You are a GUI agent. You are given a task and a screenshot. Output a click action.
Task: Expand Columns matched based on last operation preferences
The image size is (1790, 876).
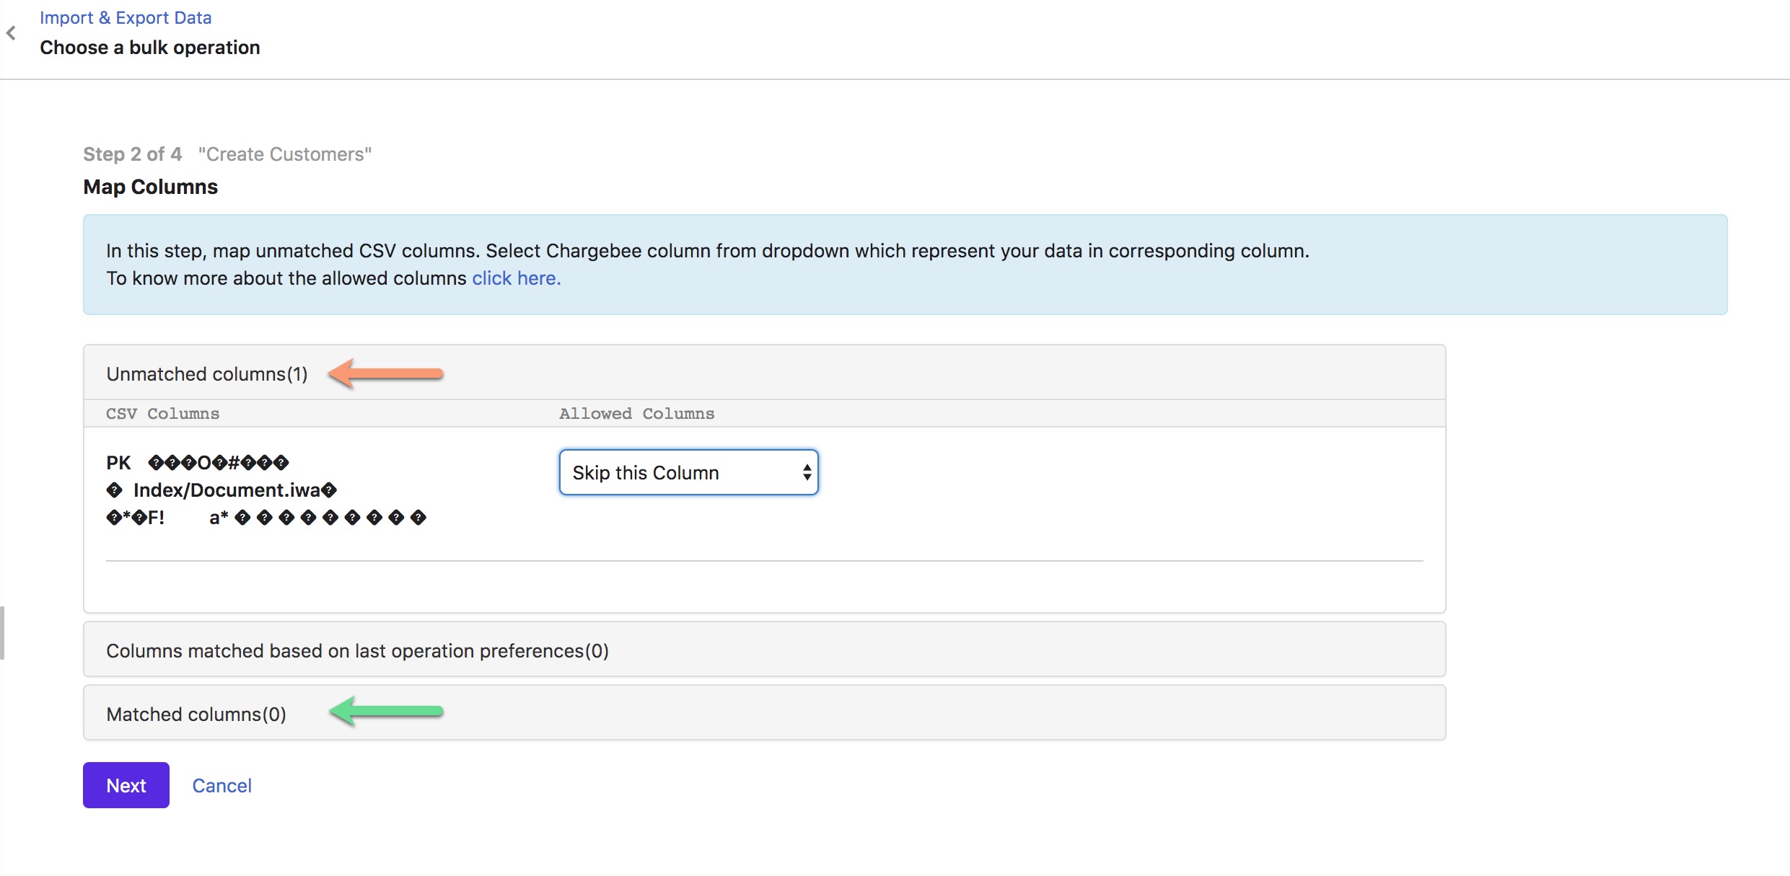(357, 650)
